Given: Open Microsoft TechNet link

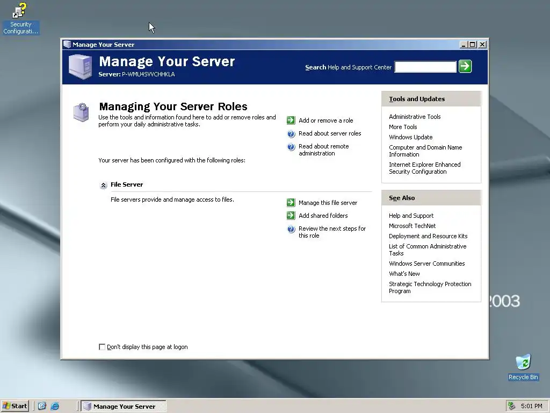Looking at the screenshot, I should pos(412,226).
